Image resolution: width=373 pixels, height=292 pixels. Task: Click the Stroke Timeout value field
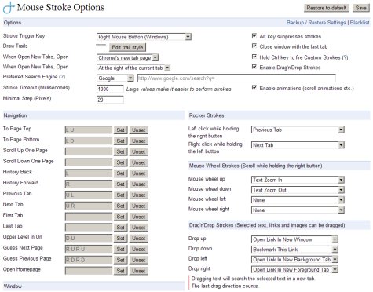click(110, 89)
